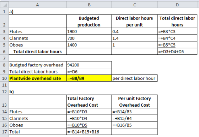Click 'Direct labor hours per unit' header

tap(135, 21)
